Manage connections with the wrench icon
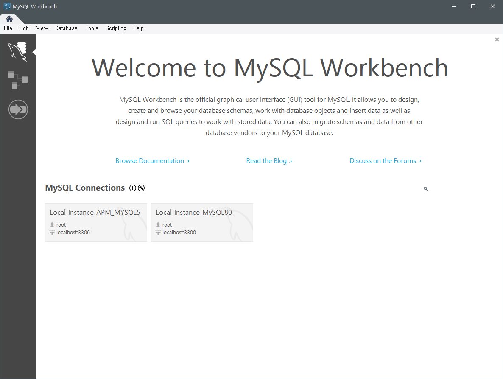The width and height of the screenshot is (503, 379). pyautogui.click(x=141, y=188)
